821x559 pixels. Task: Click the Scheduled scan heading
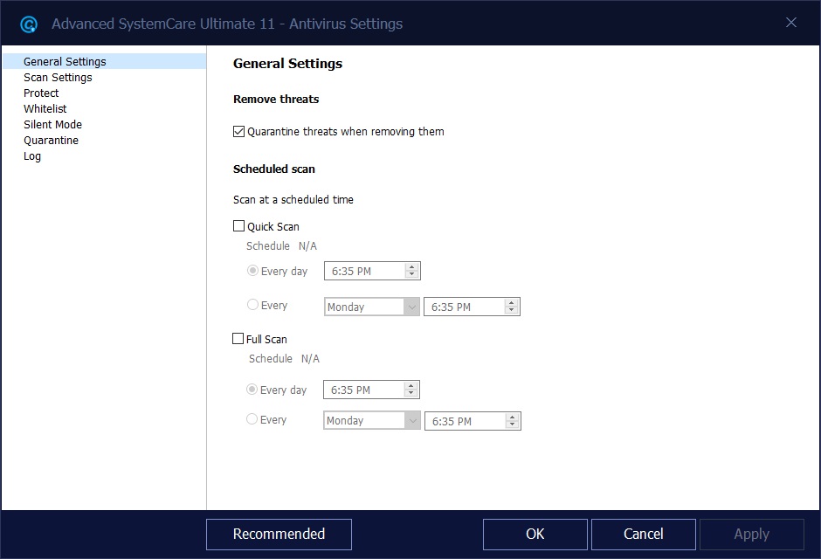(x=274, y=169)
